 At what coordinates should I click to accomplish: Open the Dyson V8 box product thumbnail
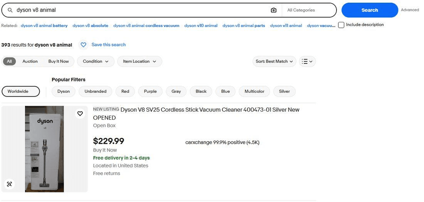(x=44, y=149)
